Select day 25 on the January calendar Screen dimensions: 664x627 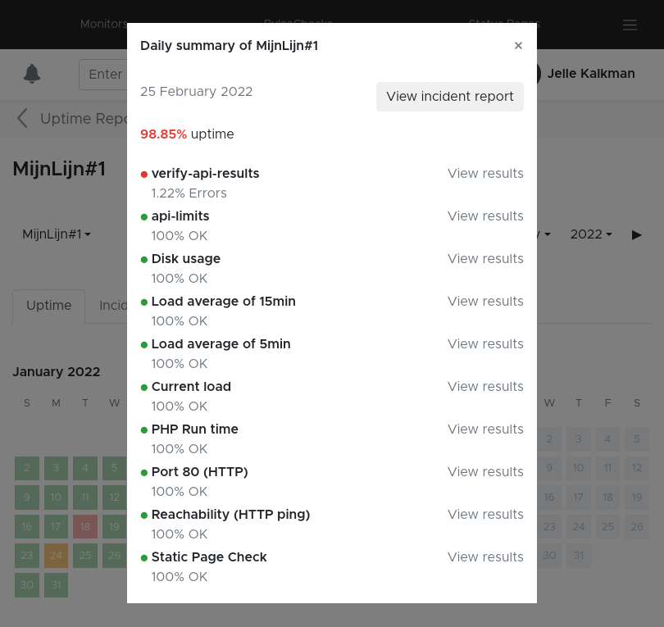[x=85, y=556]
